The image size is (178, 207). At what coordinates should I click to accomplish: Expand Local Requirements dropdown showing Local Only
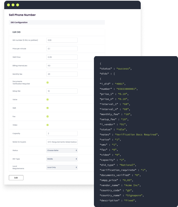62,167
